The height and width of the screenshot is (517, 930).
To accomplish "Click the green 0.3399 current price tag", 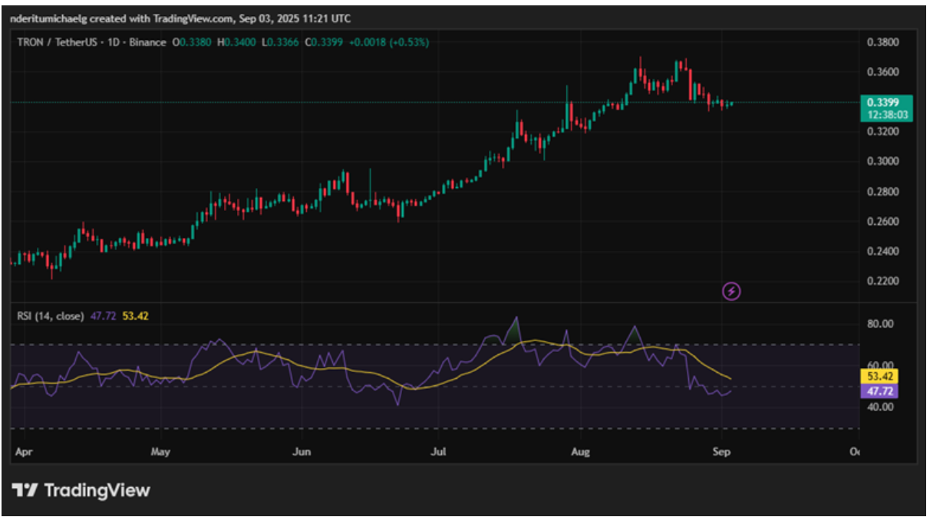I will 888,102.
